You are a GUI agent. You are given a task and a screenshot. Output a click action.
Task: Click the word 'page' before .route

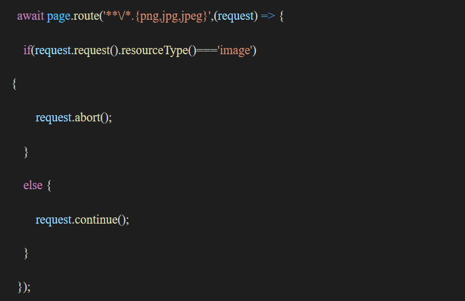click(58, 16)
